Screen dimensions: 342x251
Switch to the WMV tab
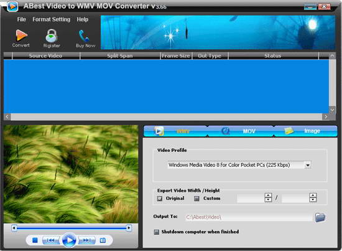175,131
